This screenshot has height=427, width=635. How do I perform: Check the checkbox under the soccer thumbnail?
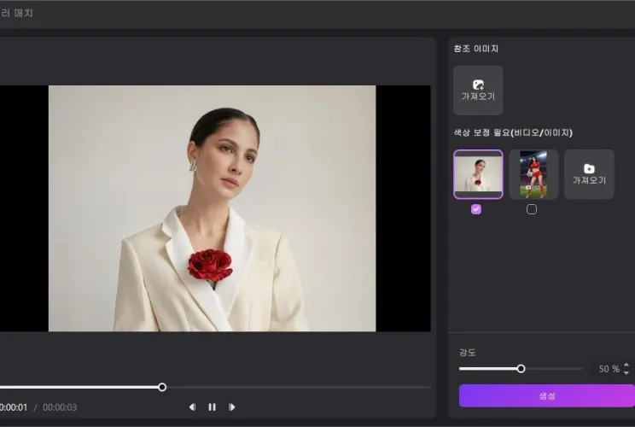pos(532,209)
